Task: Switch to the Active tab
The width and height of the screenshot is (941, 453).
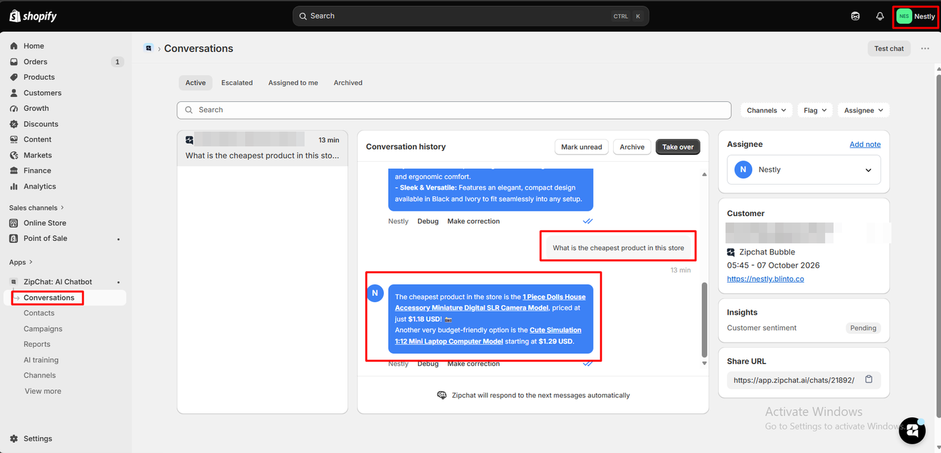Action: click(x=196, y=83)
